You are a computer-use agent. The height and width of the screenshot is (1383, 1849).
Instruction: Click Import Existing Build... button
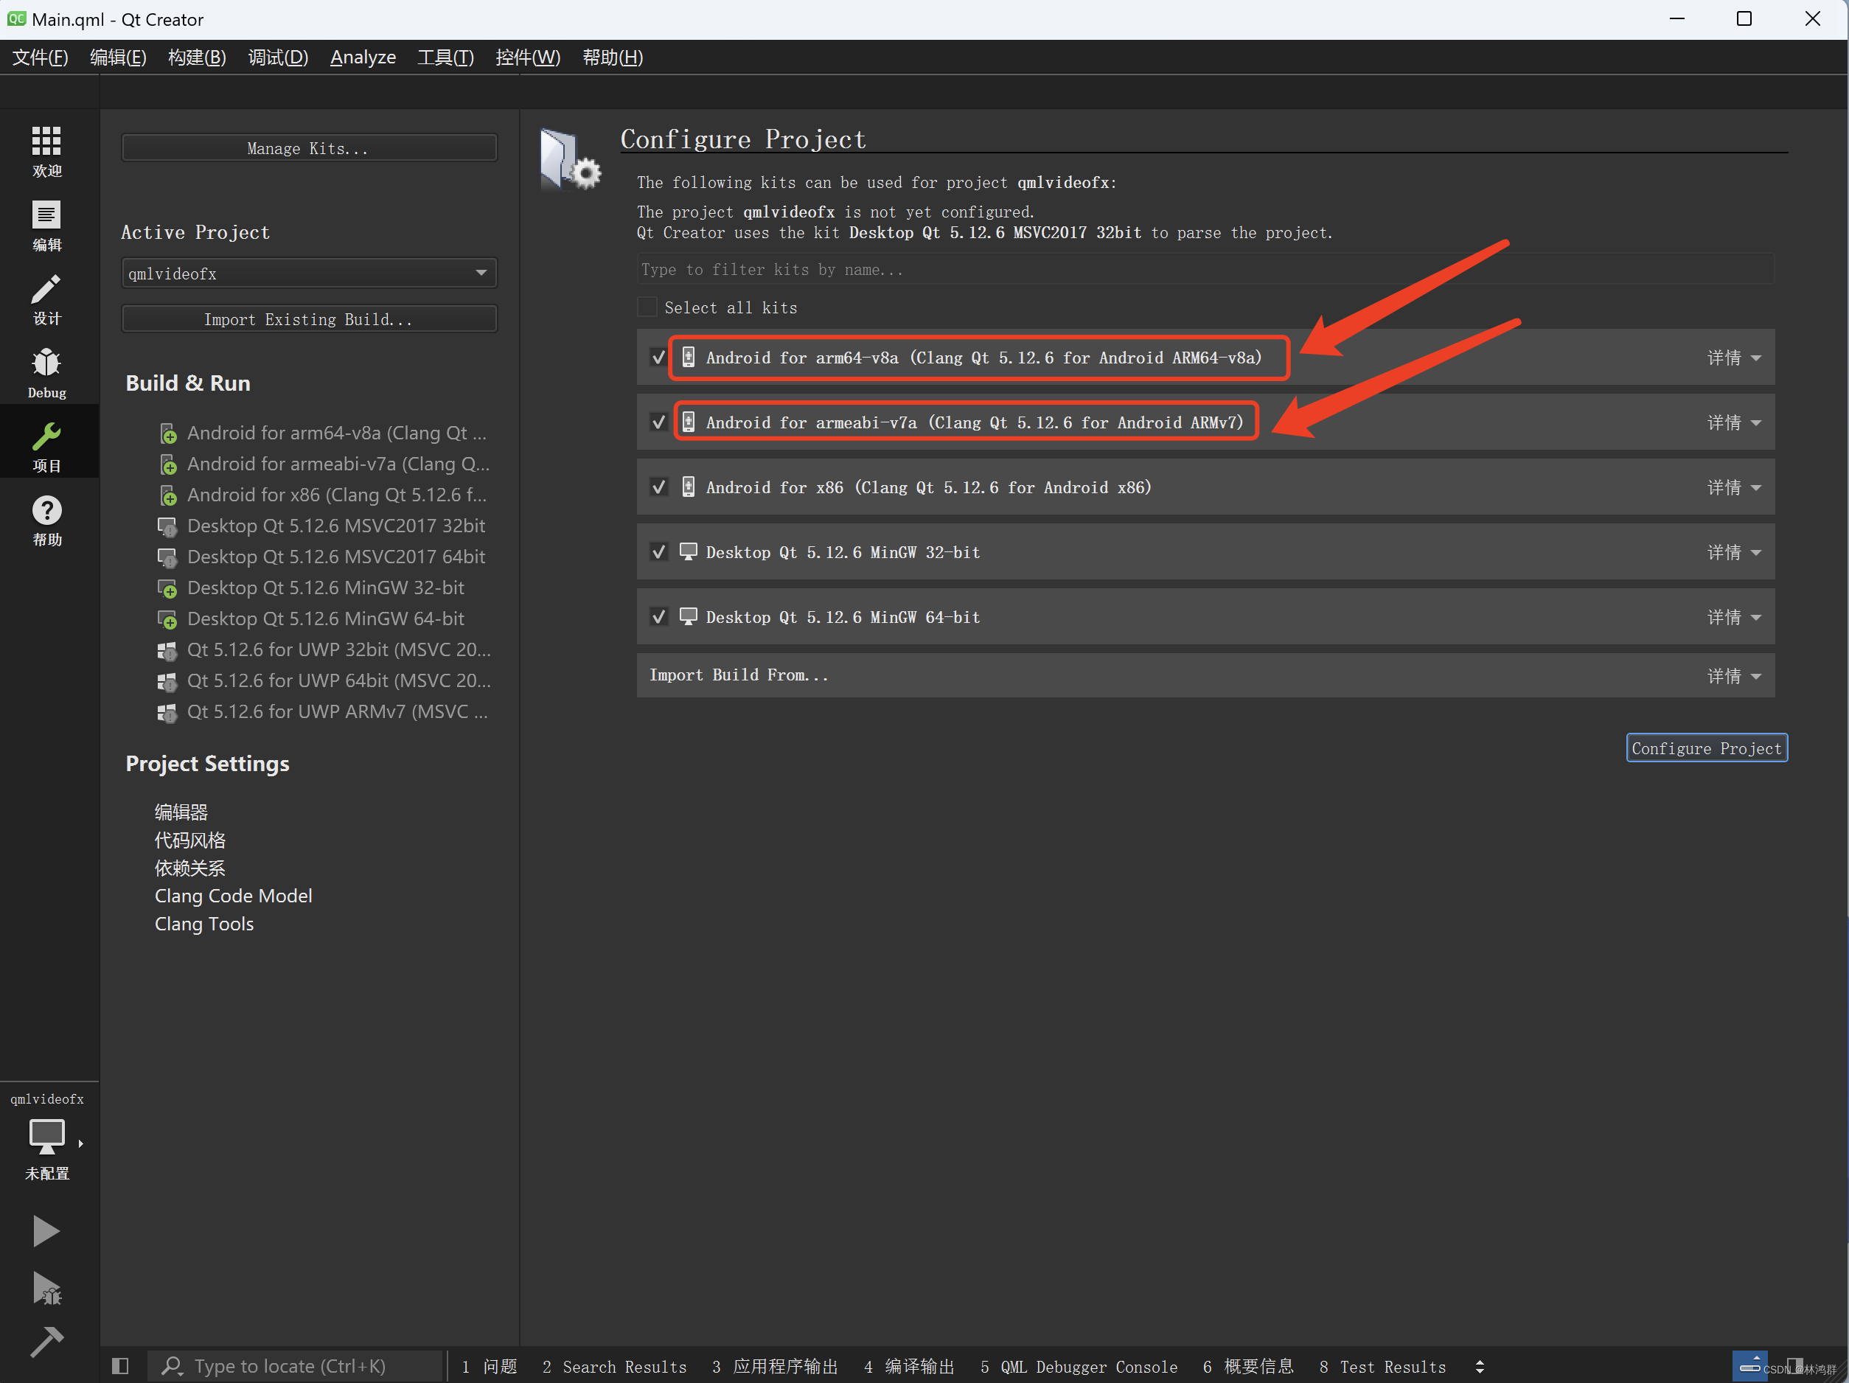[x=310, y=319]
